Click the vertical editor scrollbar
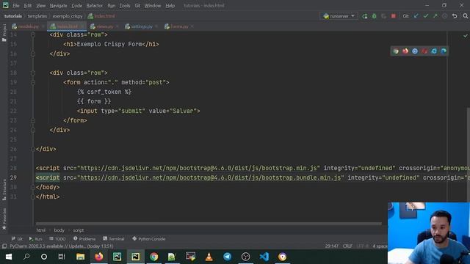Viewport: 470px width, 264px height. [x=469, y=154]
